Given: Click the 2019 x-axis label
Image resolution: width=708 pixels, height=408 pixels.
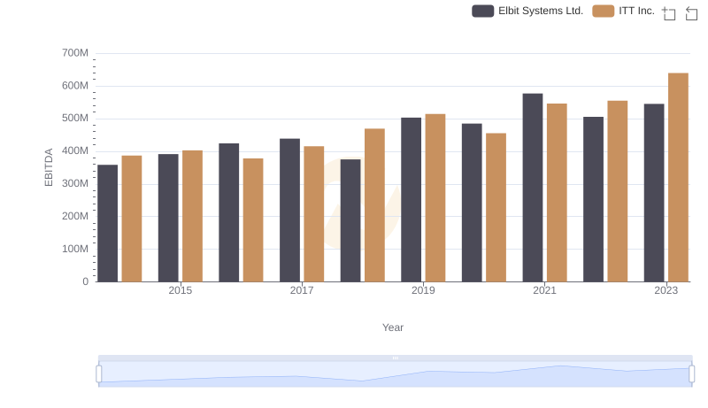Looking at the screenshot, I should click(423, 290).
